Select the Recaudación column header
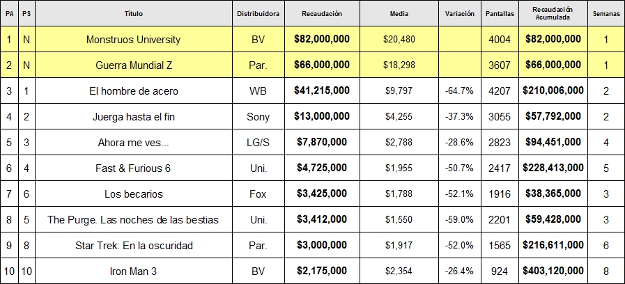The width and height of the screenshot is (625, 284). [322, 13]
